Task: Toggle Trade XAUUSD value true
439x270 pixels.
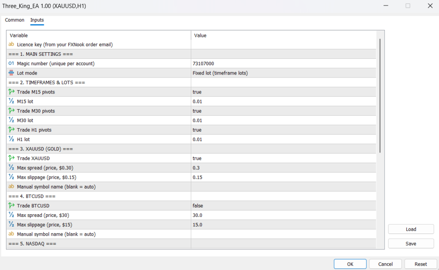Action: [283, 159]
